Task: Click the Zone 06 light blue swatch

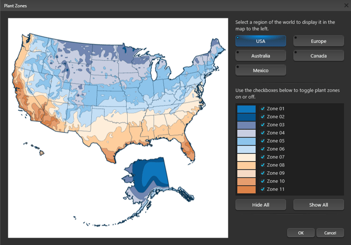Action: (246, 149)
